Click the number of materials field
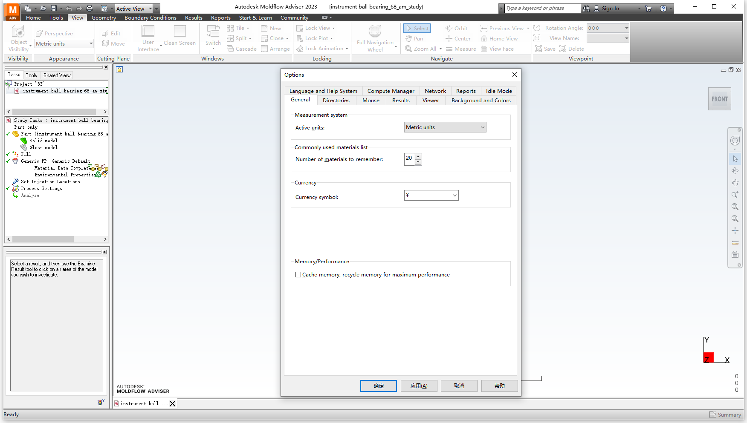The image size is (747, 423). click(x=409, y=159)
